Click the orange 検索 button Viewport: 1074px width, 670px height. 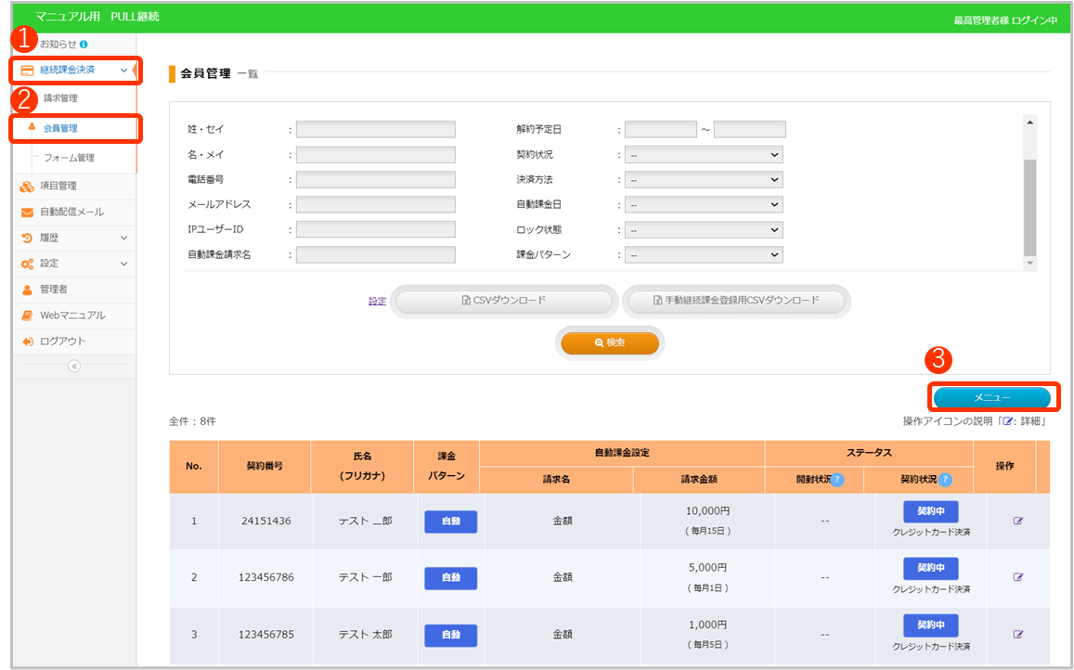tap(610, 342)
